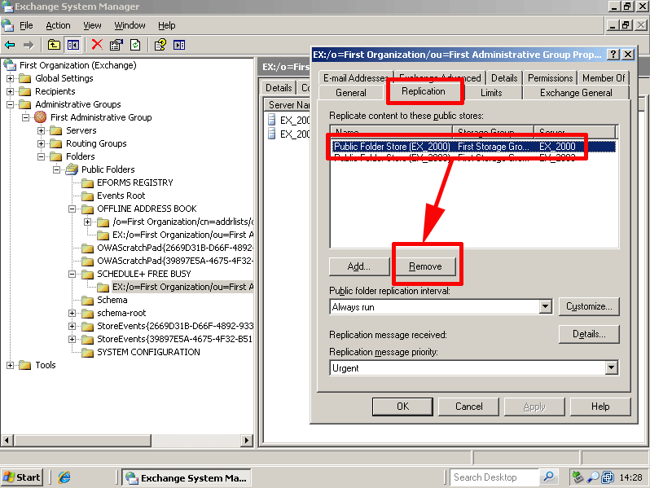
Task: Click the tree pane horizontal scrollbar right arrow
Action: (x=247, y=440)
